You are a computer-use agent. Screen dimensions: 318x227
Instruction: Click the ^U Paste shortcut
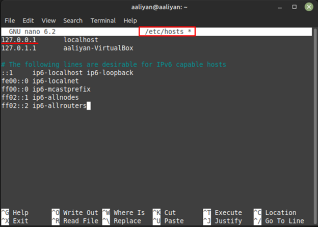[168, 221]
